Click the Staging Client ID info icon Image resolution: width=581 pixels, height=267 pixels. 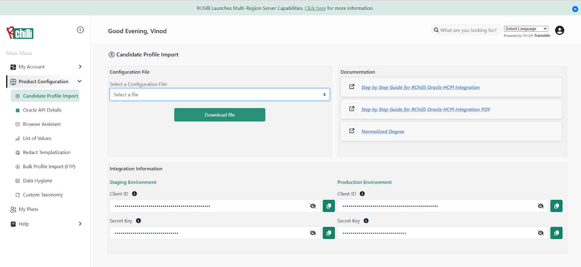134,194
